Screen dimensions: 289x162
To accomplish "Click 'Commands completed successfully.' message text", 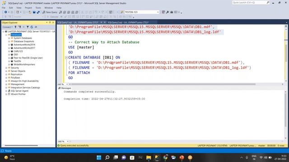I will (x=90, y=92).
